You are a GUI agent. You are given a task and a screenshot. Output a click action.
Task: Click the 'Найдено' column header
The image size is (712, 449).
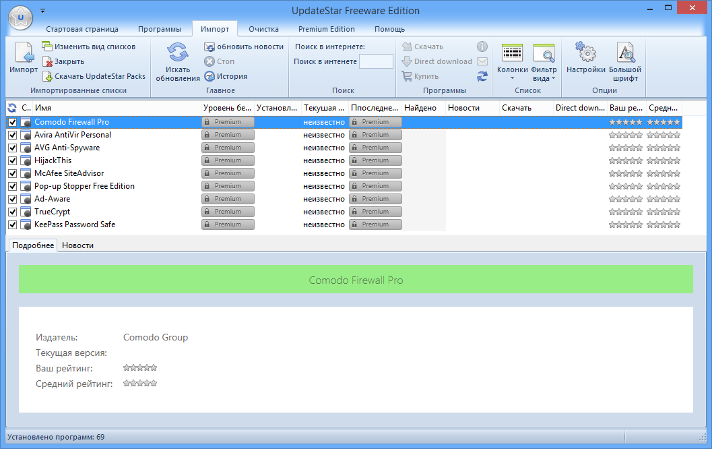coord(423,108)
